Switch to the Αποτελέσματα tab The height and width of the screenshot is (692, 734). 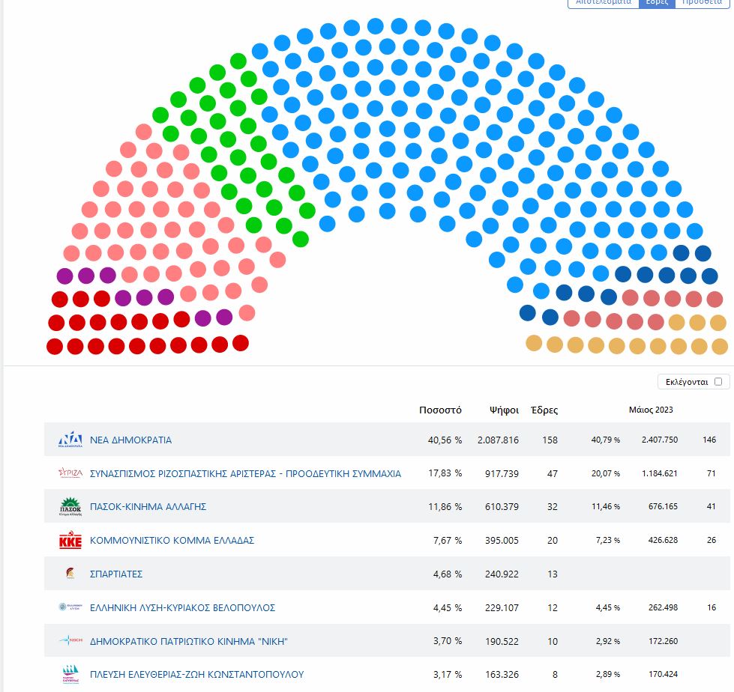pos(604,2)
